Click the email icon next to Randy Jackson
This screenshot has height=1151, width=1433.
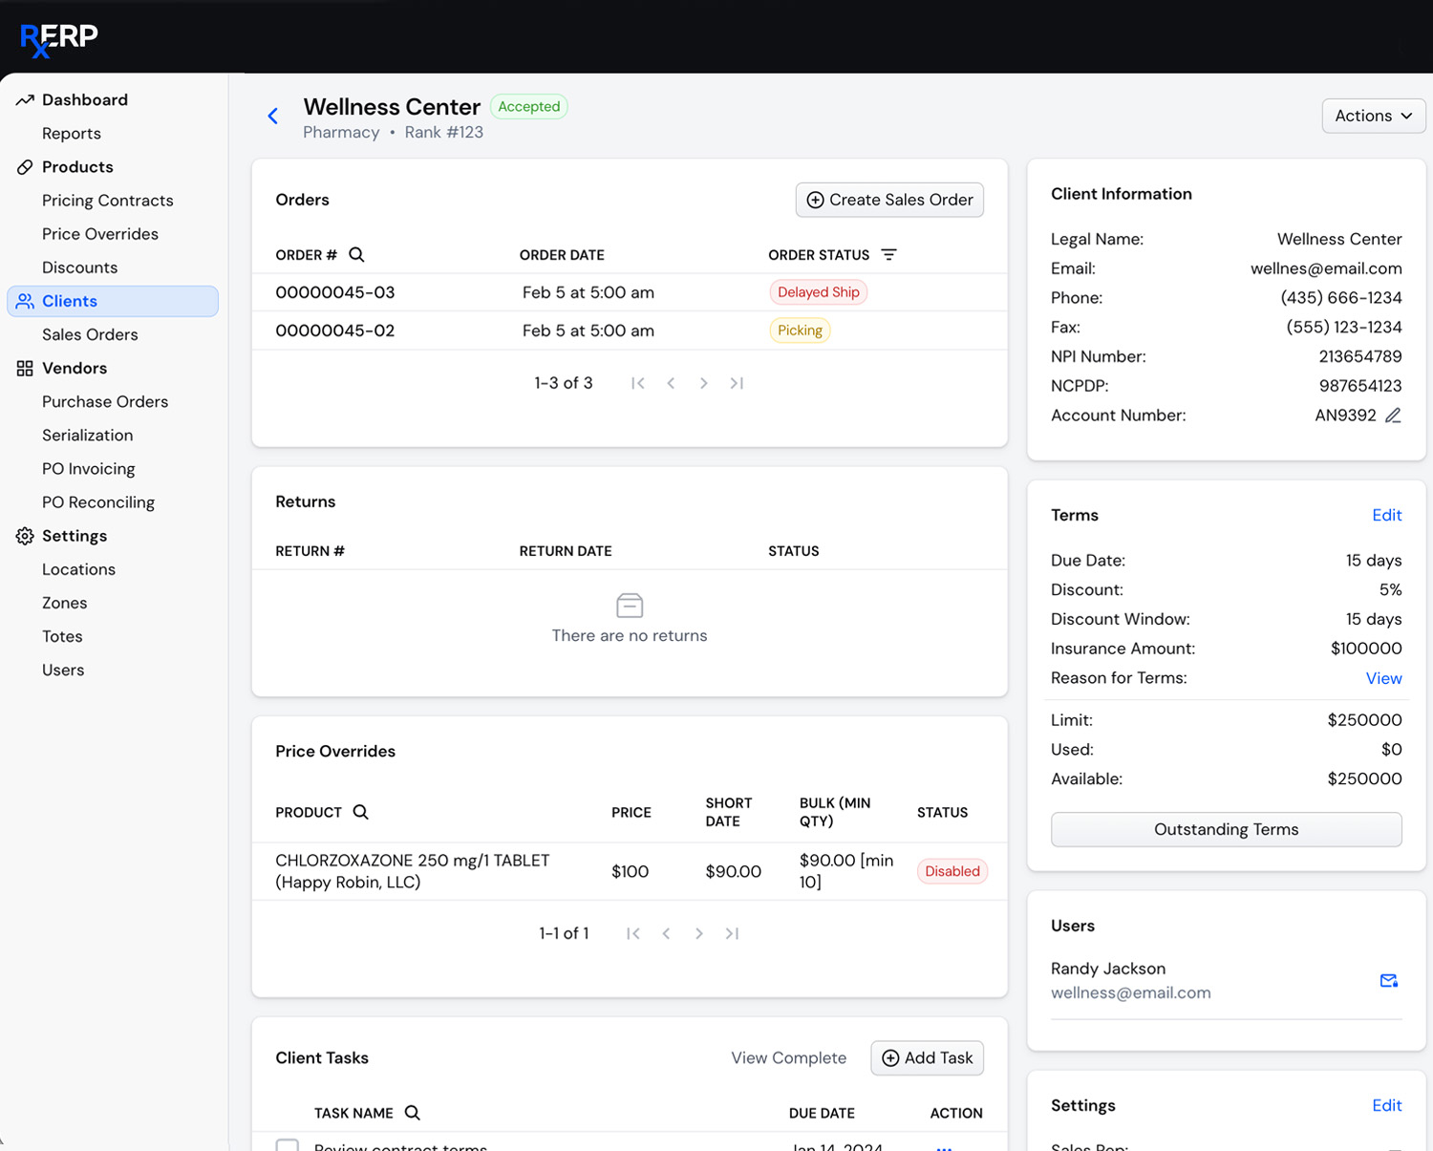point(1389,980)
